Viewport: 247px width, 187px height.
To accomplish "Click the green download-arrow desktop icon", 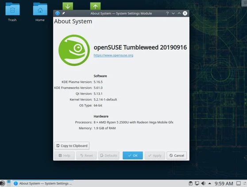I will 68,6.
